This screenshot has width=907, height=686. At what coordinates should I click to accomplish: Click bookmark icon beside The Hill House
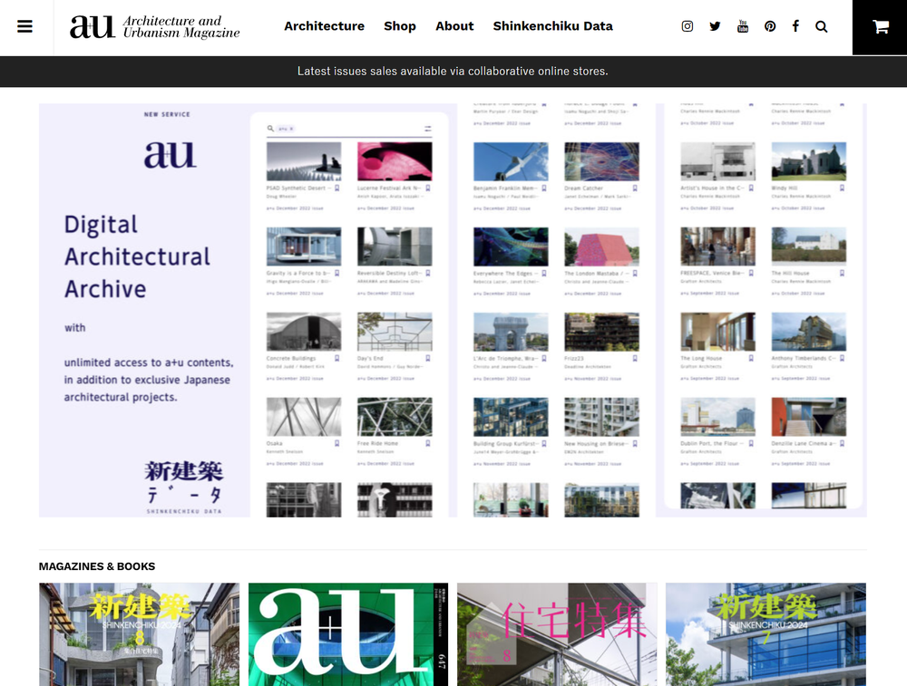coord(843,273)
